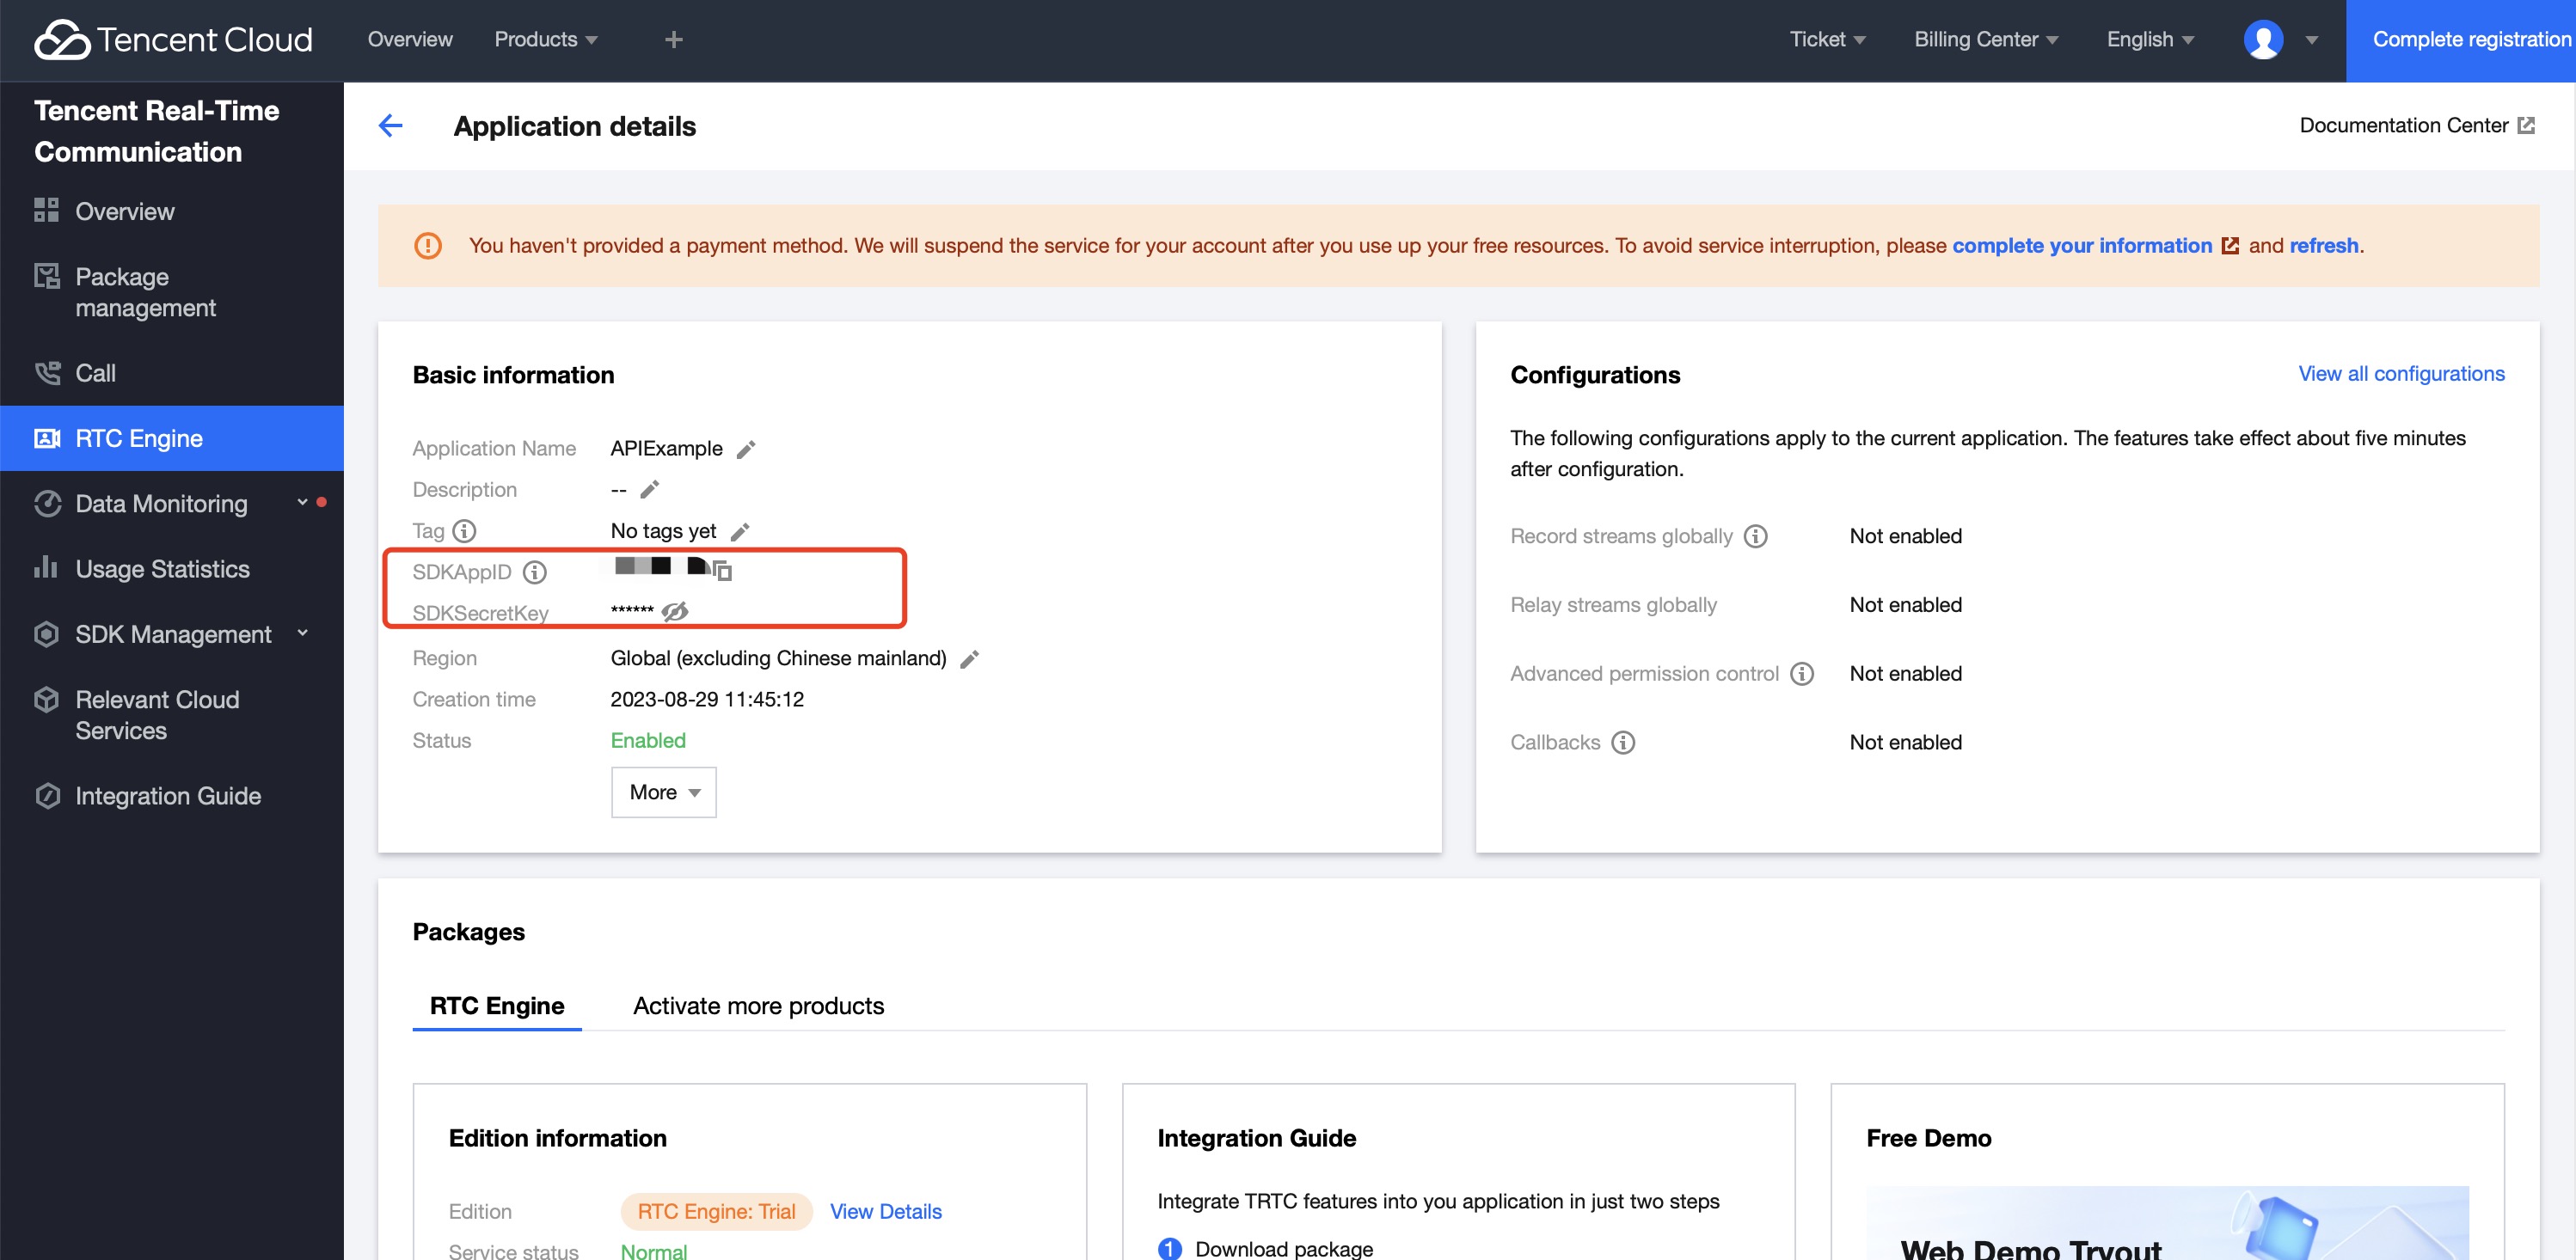The width and height of the screenshot is (2576, 1260).
Task: Show the Tag info tooltip icon
Action: (x=464, y=531)
